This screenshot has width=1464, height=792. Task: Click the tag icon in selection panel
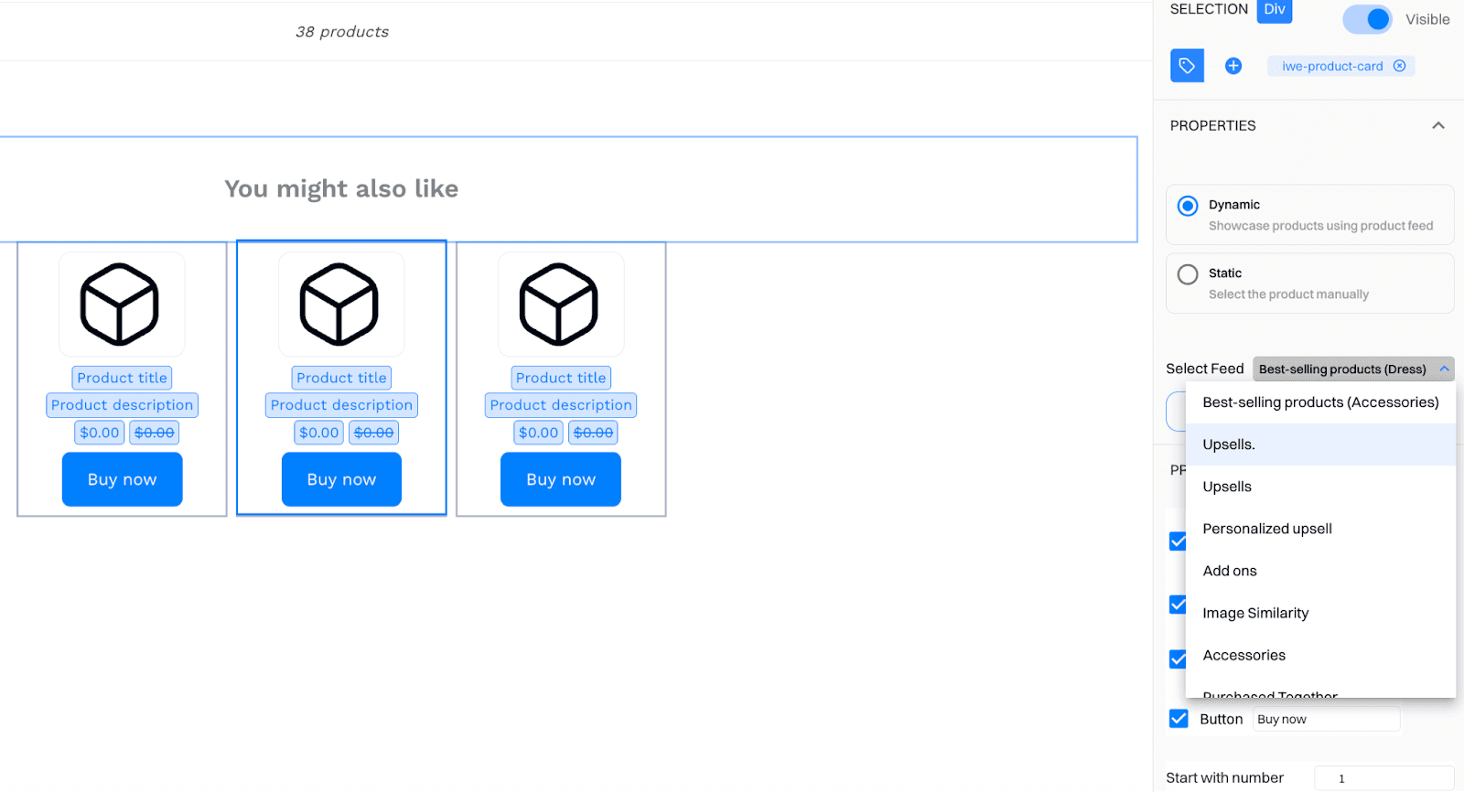click(x=1187, y=66)
